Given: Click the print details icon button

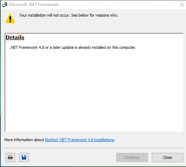Looking at the screenshot, I should pyautogui.click(x=10, y=157).
